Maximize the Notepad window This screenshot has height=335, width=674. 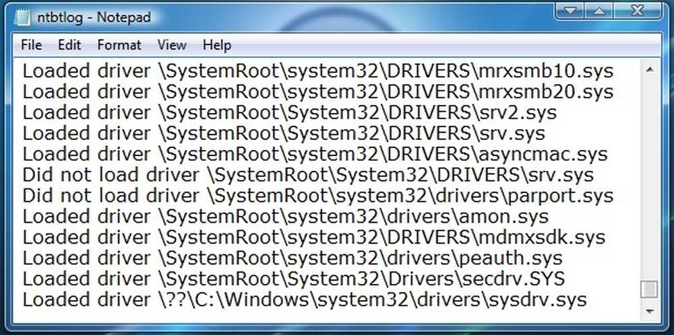click(x=602, y=11)
